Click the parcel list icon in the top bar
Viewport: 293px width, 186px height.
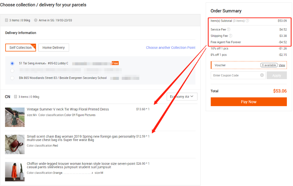tap(6, 20)
